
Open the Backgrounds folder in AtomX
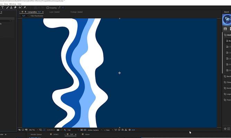coord(228,76)
